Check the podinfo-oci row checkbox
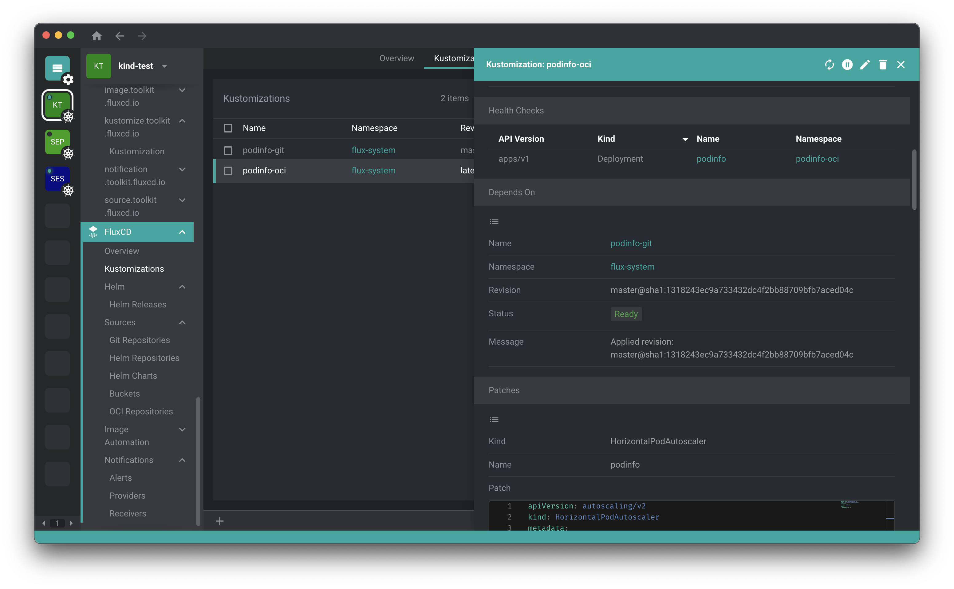Screen dimensions: 954x589 tap(228, 171)
